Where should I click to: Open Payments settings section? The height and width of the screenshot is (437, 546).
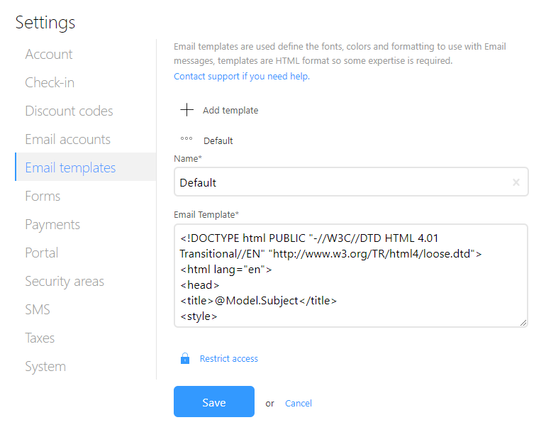pos(52,225)
